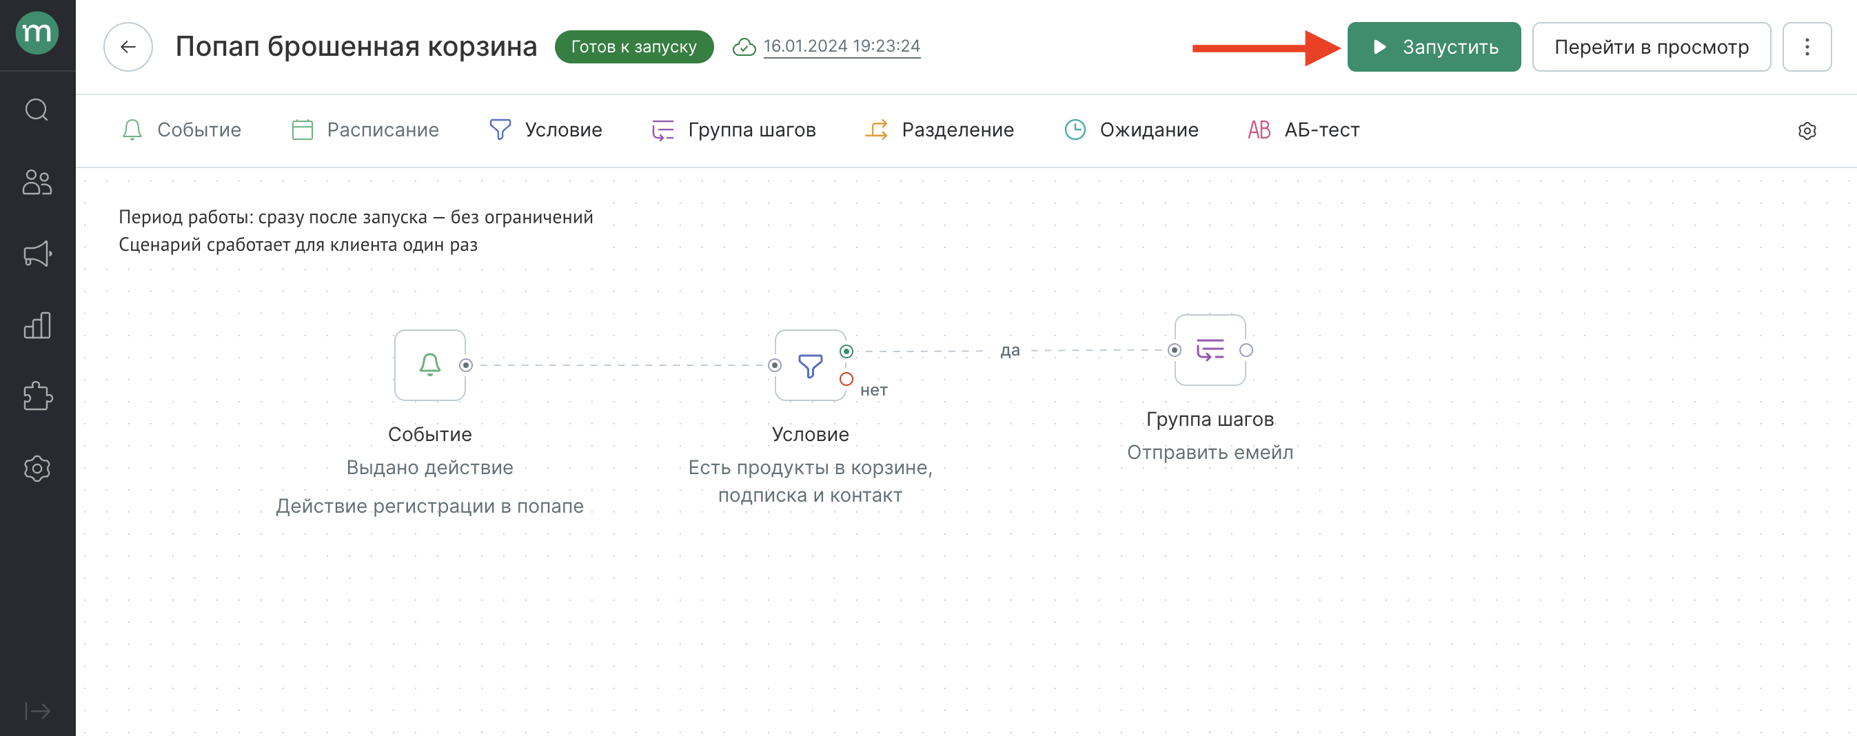The height and width of the screenshot is (736, 1857).
Task: Add an АБ-тест block from toolbar
Action: point(1303,130)
